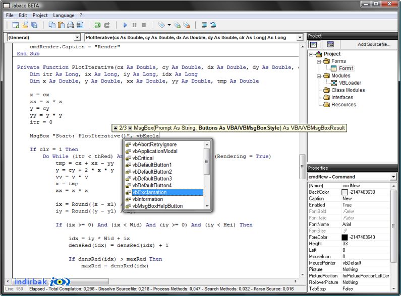This screenshot has height=296, width=401.
Task: Click the green Undo arrow icon
Action: pyautogui.click(x=97, y=25)
